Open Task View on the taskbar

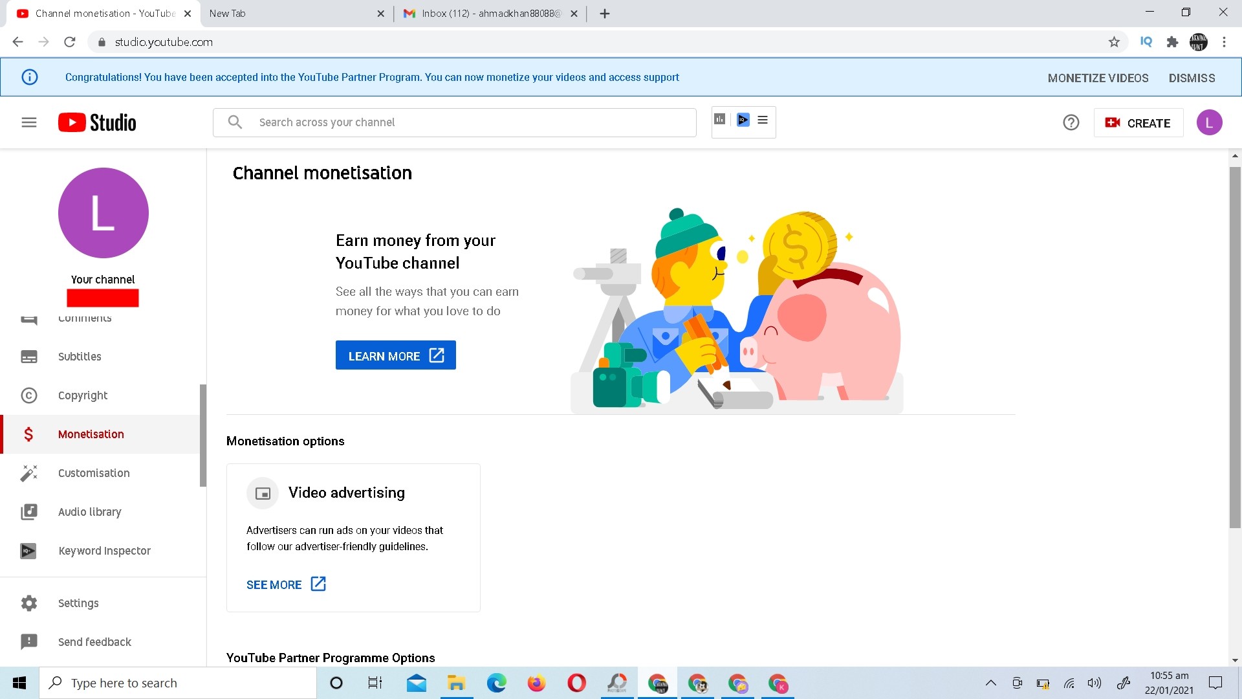pos(375,683)
